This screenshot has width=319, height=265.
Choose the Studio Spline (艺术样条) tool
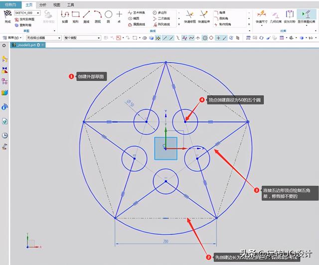click(x=137, y=12)
